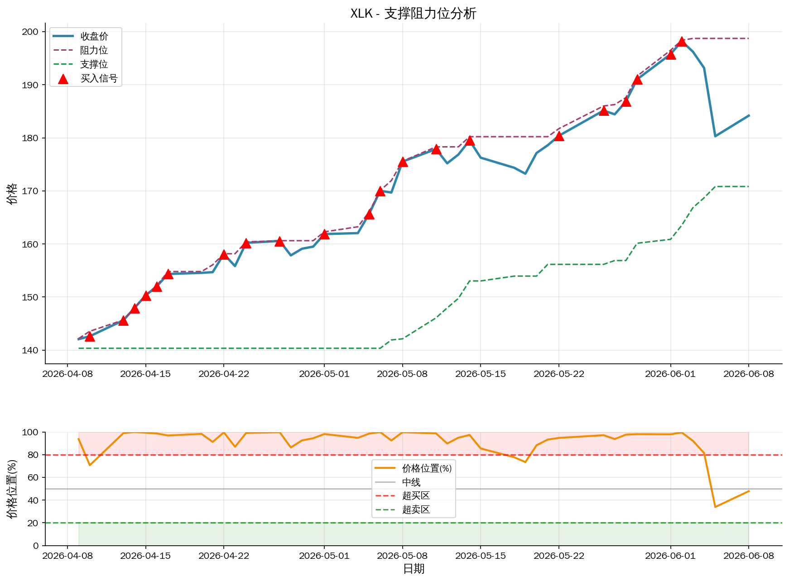The image size is (789, 581).
Task: Click the 价格 y-axis label of the upper chart
Action: (x=12, y=194)
